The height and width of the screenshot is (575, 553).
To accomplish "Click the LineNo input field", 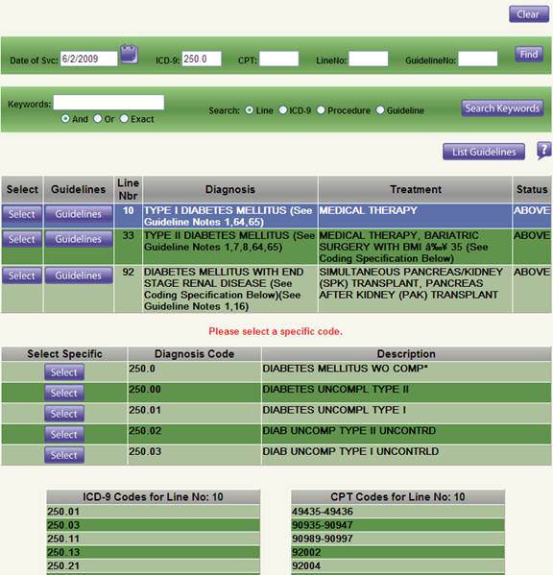I will click(368, 59).
